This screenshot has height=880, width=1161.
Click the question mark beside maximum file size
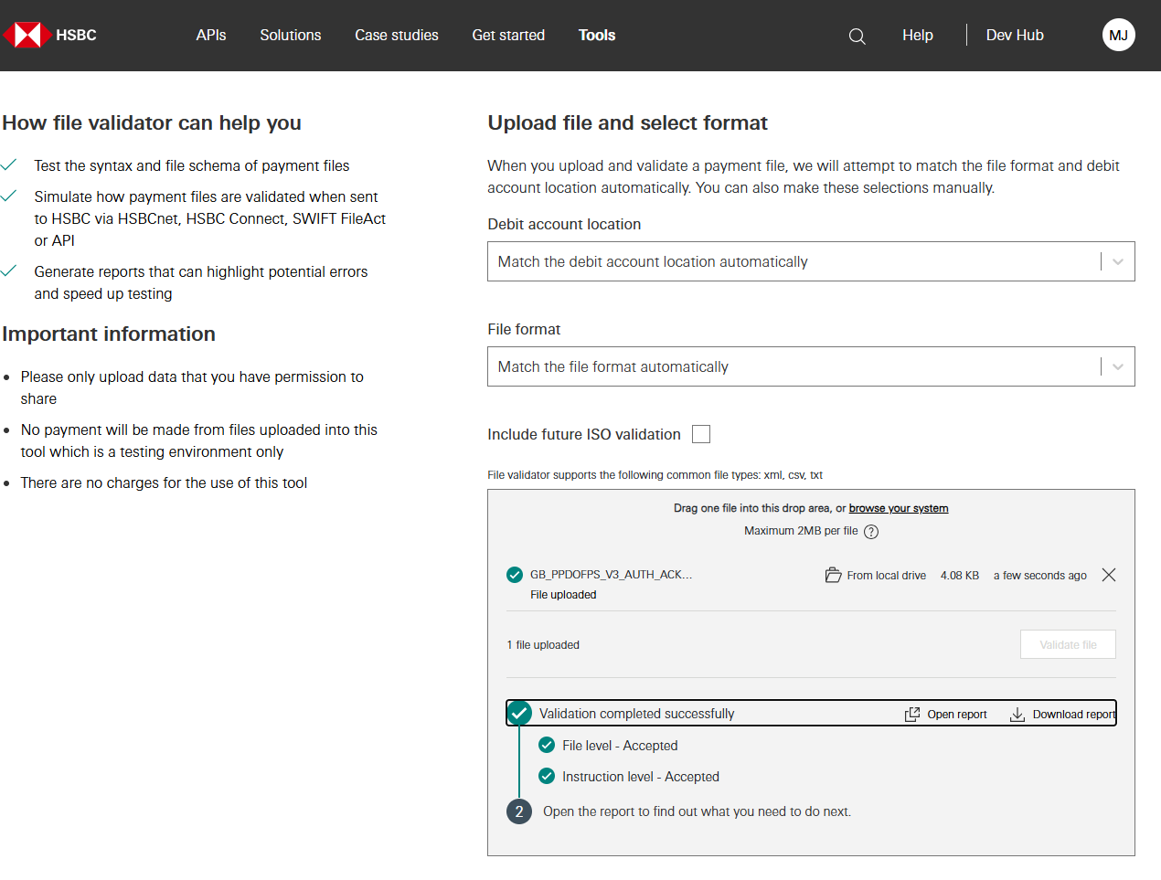click(870, 531)
